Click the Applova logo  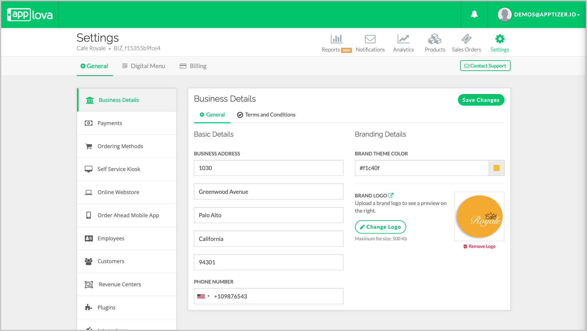30,15
